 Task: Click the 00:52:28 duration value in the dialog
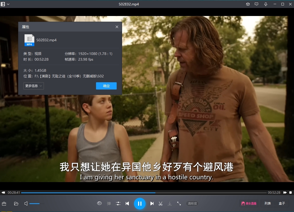(x=42, y=59)
